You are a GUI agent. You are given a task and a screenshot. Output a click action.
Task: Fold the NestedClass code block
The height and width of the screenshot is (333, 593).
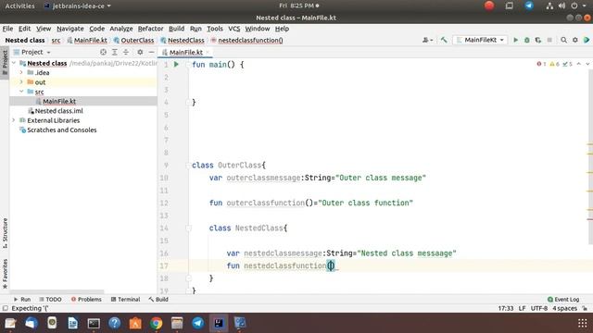(x=188, y=228)
